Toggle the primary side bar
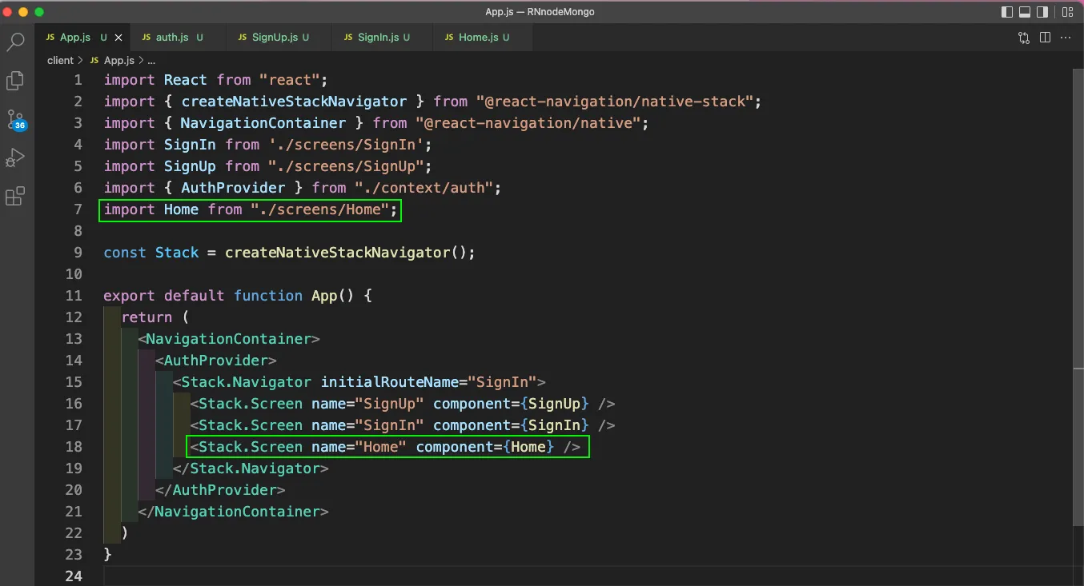1084x586 pixels. click(1007, 12)
